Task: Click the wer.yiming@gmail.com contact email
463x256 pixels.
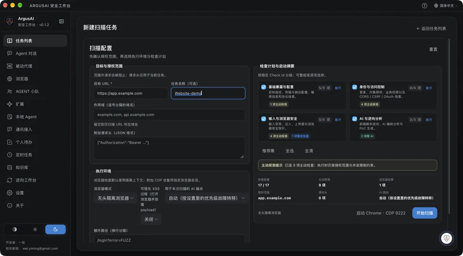Action: point(40,248)
